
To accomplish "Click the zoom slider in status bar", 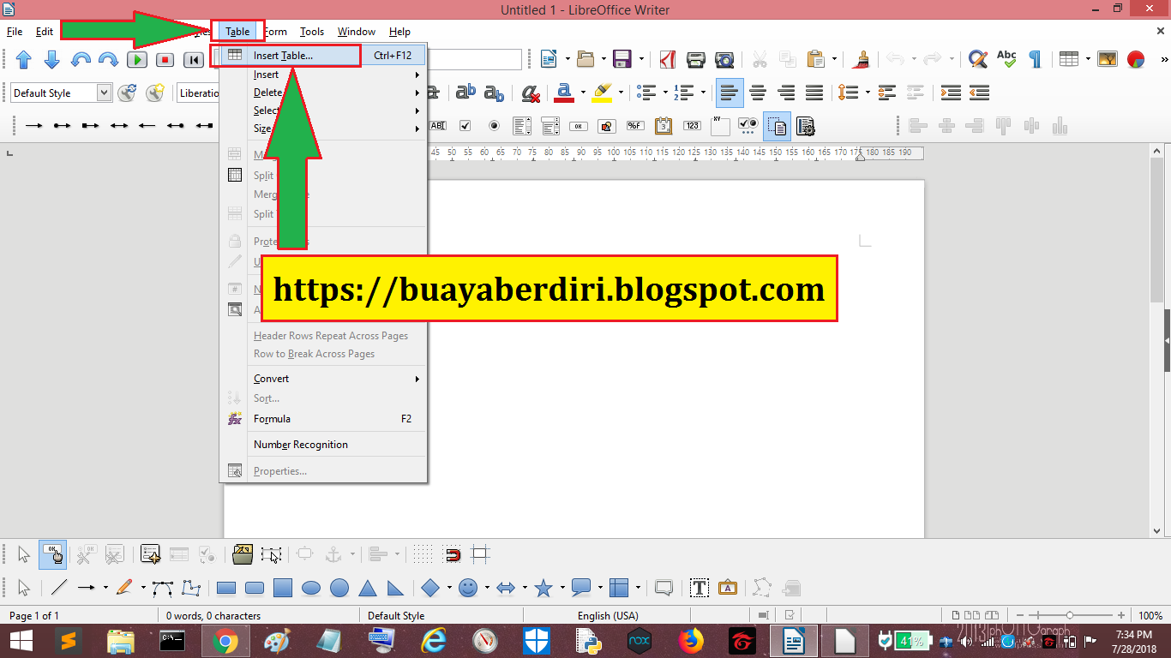I will [x=1070, y=615].
